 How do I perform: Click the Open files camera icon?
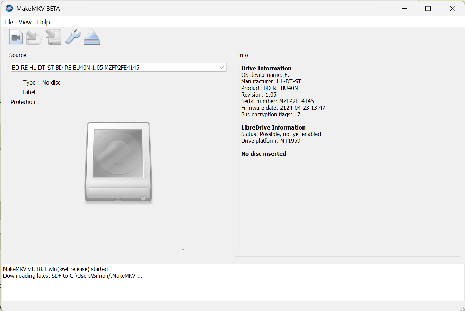pyautogui.click(x=16, y=37)
